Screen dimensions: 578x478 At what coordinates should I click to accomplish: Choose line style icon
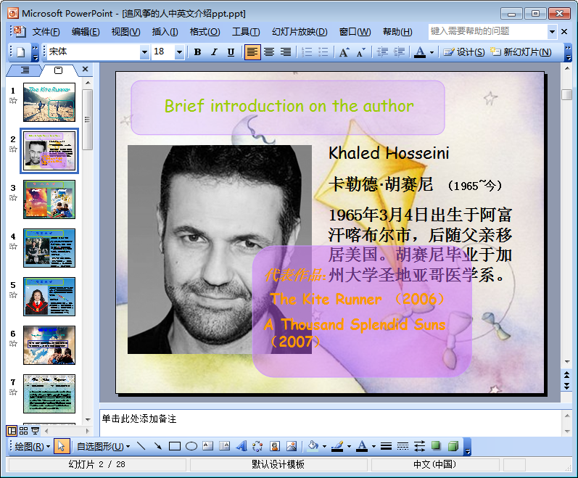click(386, 446)
